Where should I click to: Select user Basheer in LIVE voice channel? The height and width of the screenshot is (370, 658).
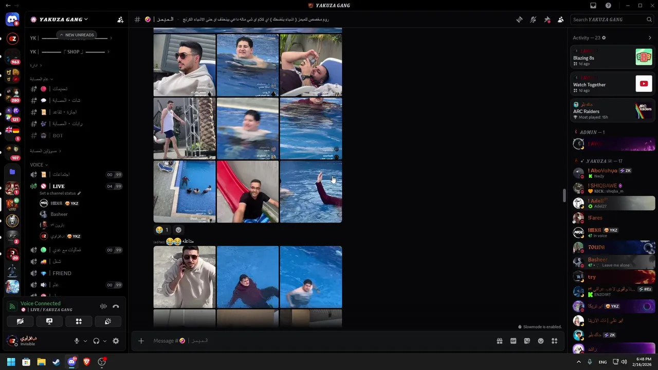coord(59,214)
